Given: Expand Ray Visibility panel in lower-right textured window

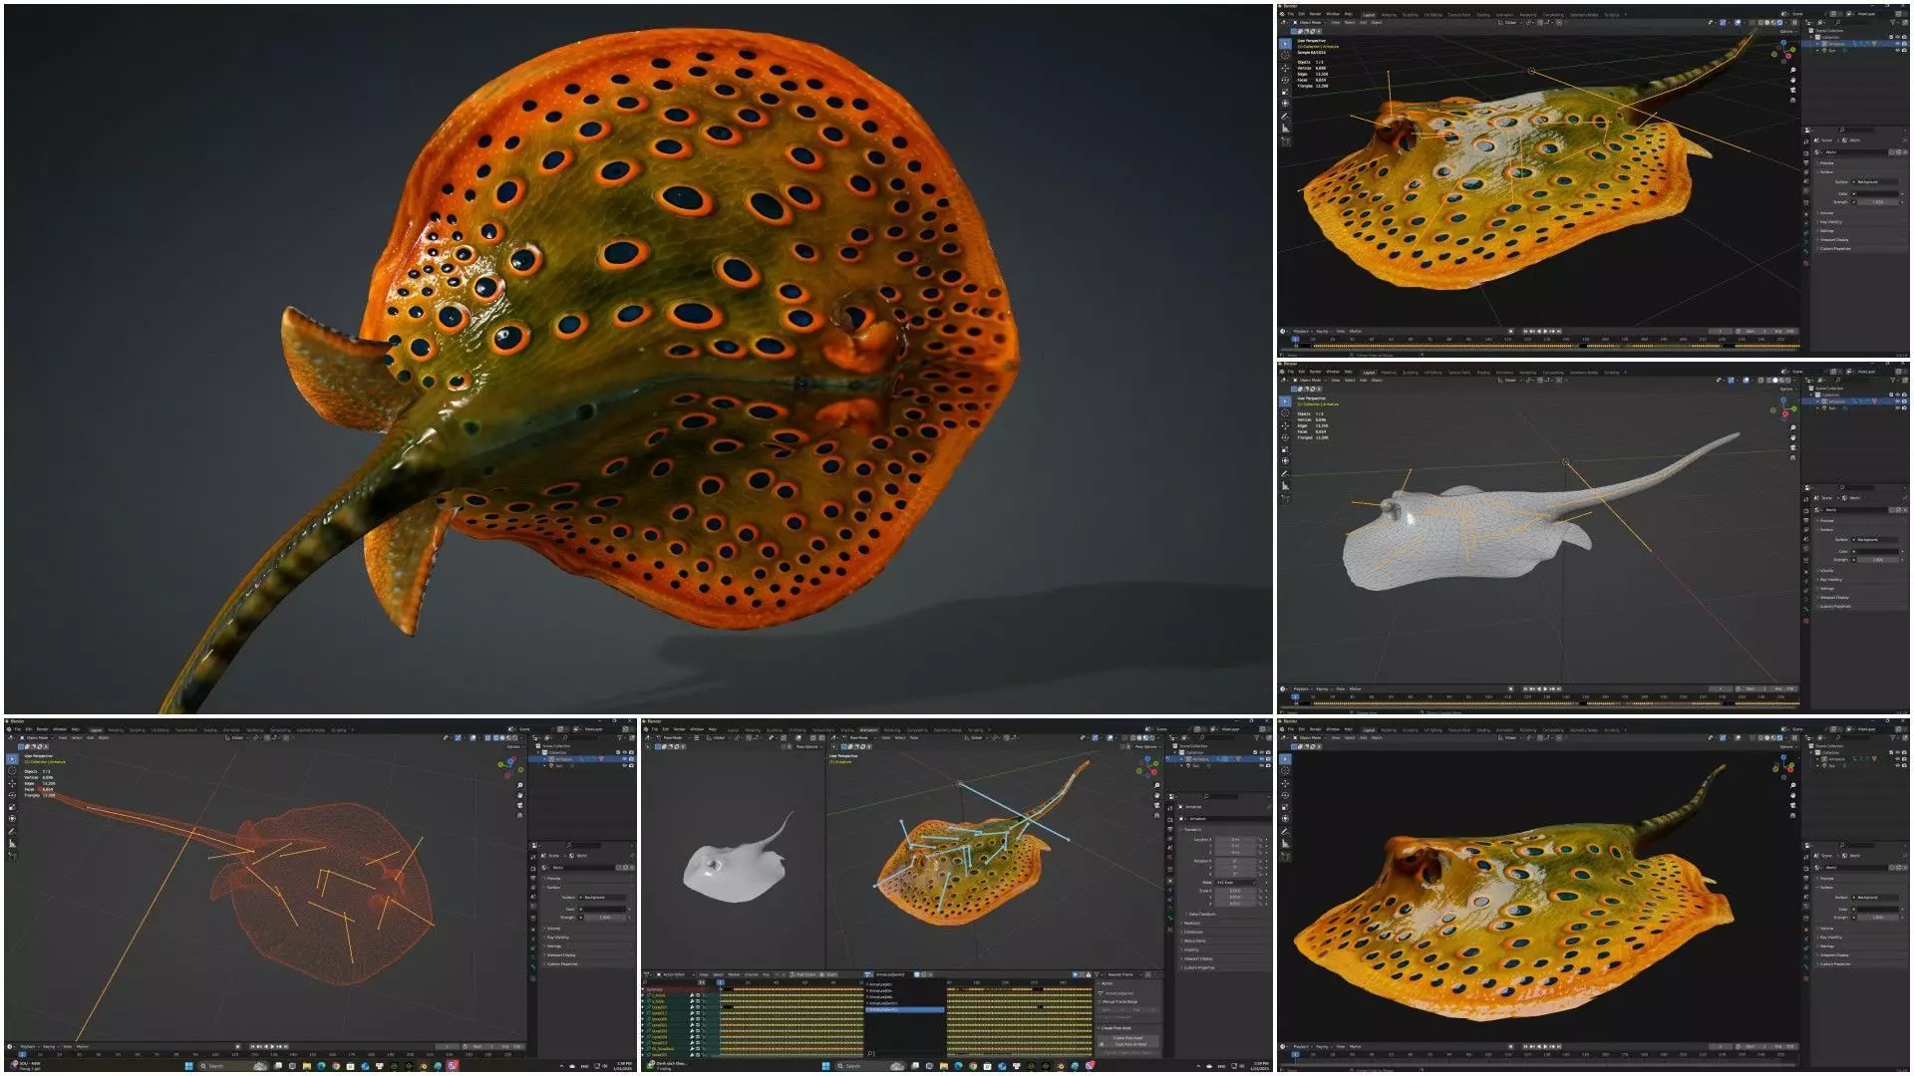Looking at the screenshot, I should click(x=1831, y=937).
